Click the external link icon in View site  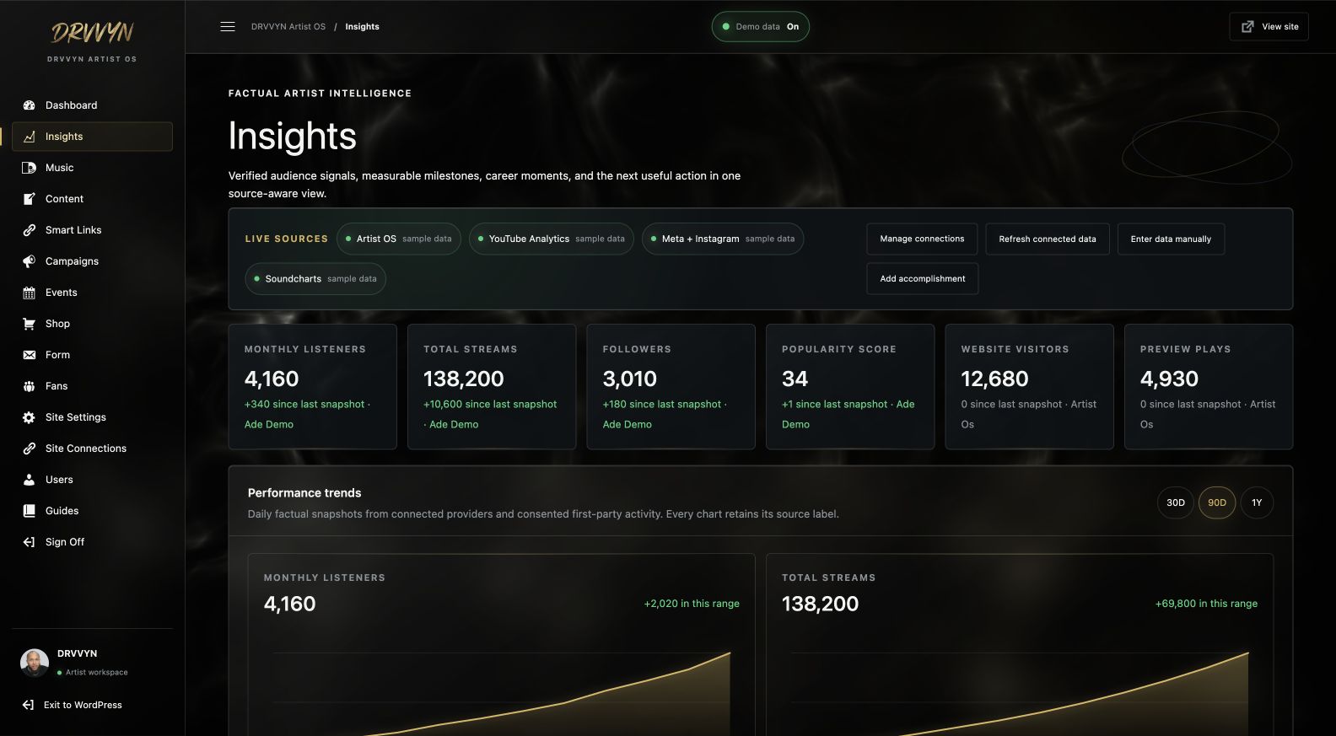(1247, 27)
